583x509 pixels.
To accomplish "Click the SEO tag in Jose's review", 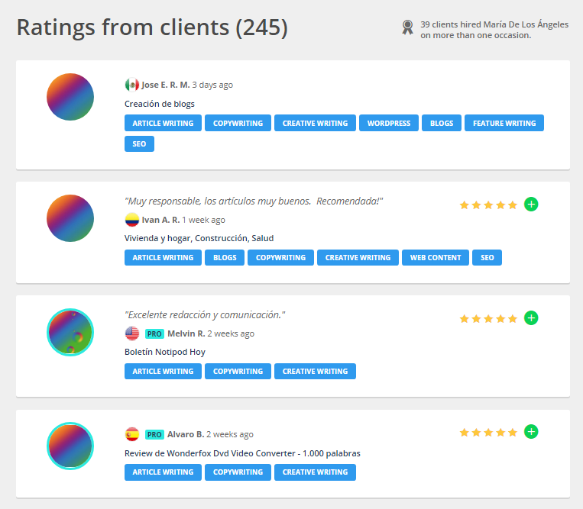I will coord(139,143).
